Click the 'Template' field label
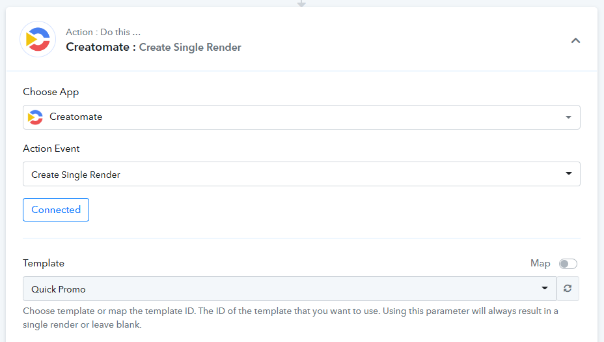 44,263
